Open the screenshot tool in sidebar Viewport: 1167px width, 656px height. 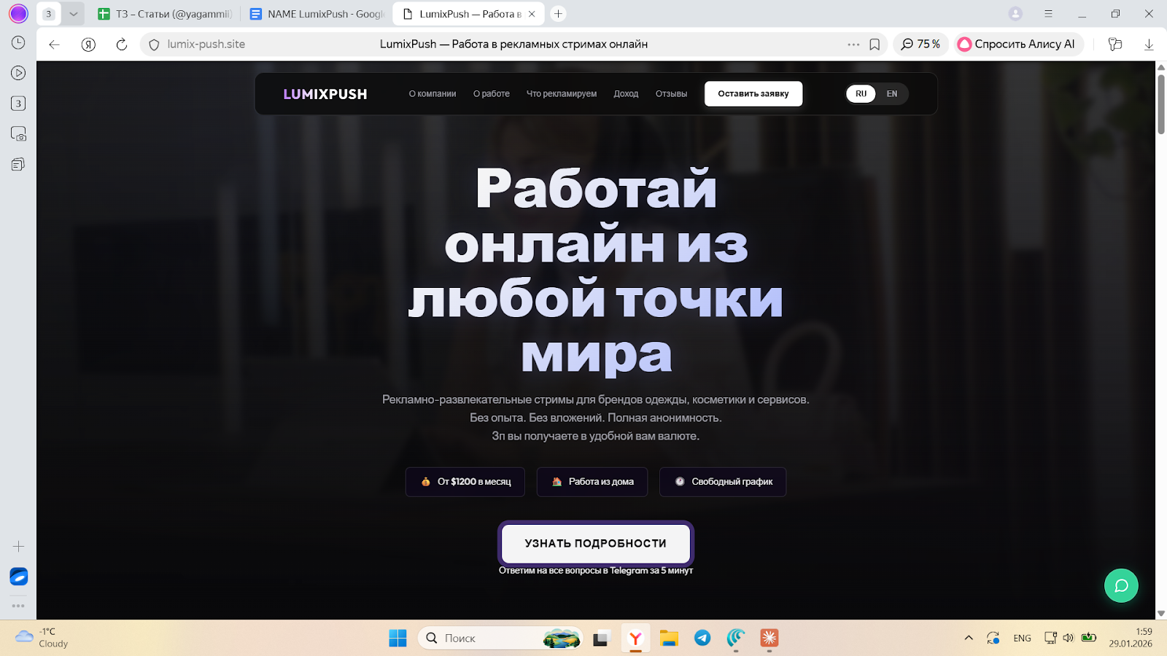click(x=18, y=134)
